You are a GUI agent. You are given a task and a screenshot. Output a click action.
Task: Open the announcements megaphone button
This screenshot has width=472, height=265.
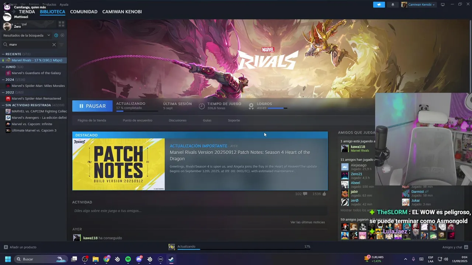coord(379,4)
